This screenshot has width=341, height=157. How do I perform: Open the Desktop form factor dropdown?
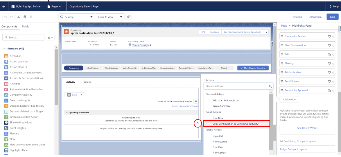pos(77,17)
